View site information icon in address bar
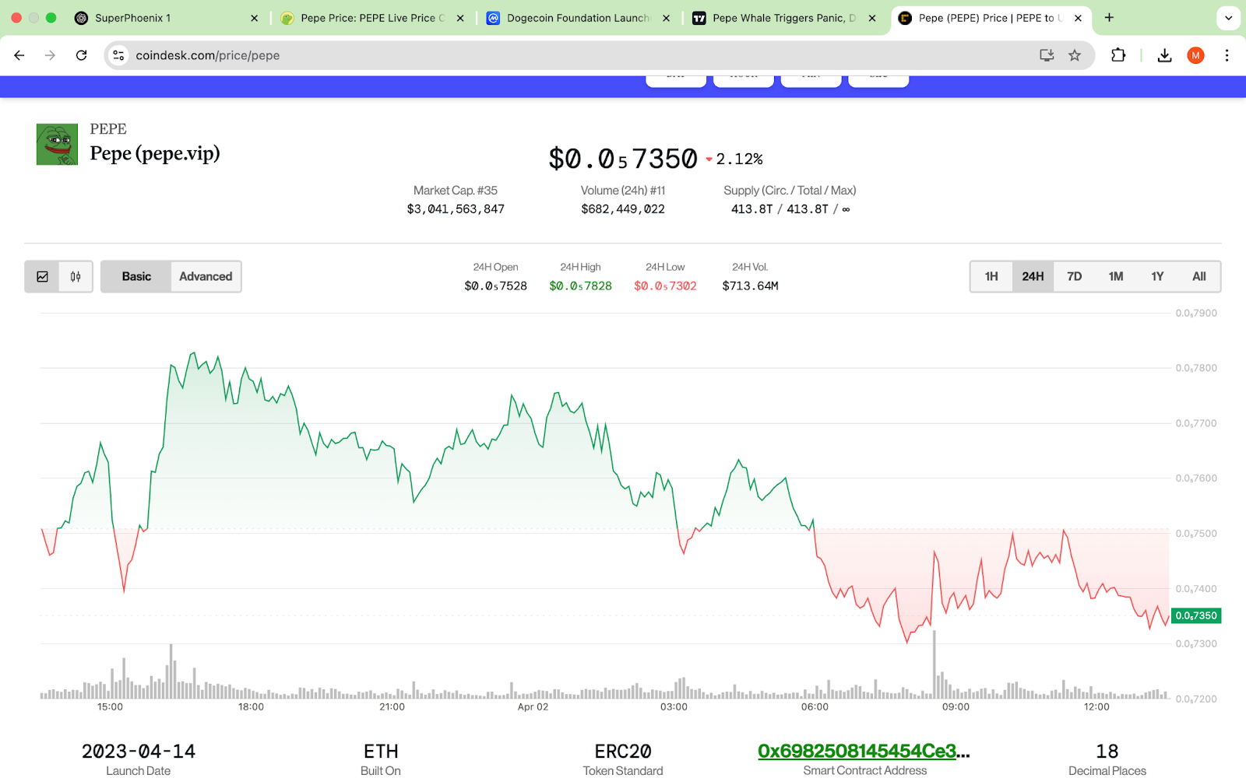The width and height of the screenshot is (1246, 778). pyautogui.click(x=118, y=55)
